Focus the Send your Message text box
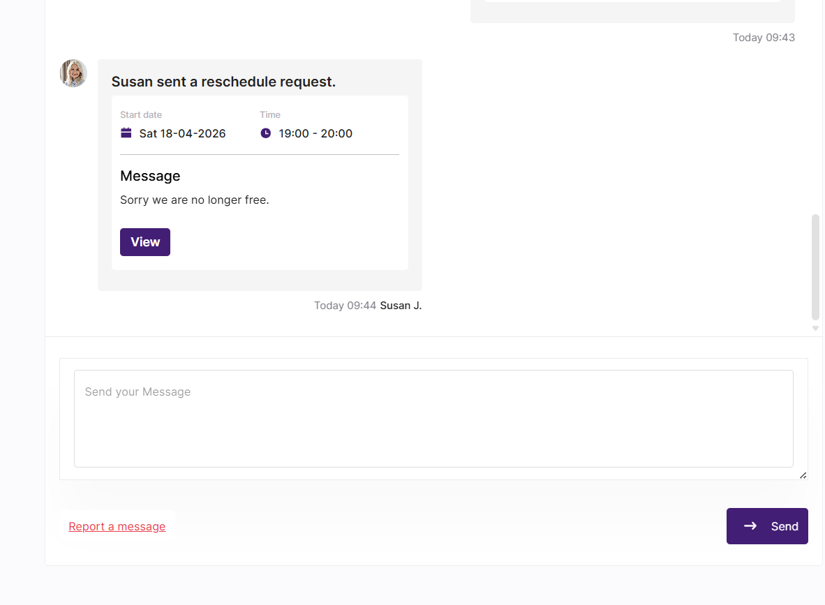The width and height of the screenshot is (825, 605). tap(433, 418)
